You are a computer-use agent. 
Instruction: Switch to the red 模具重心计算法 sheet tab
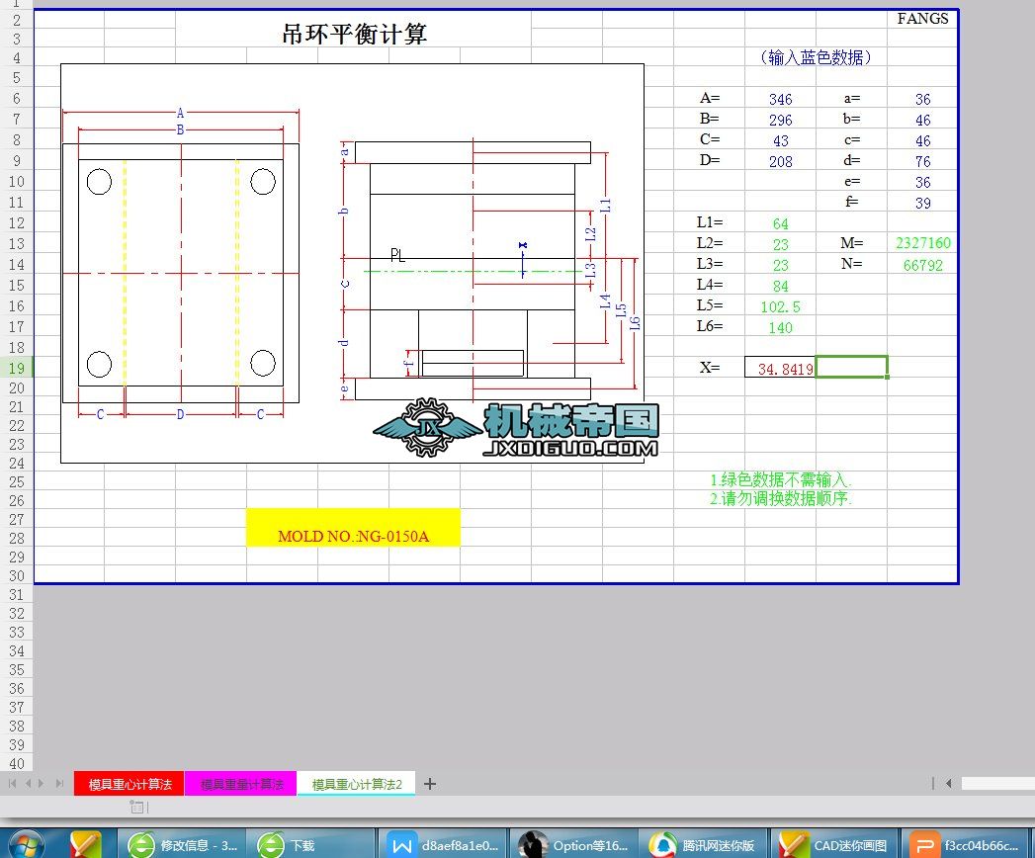(129, 784)
